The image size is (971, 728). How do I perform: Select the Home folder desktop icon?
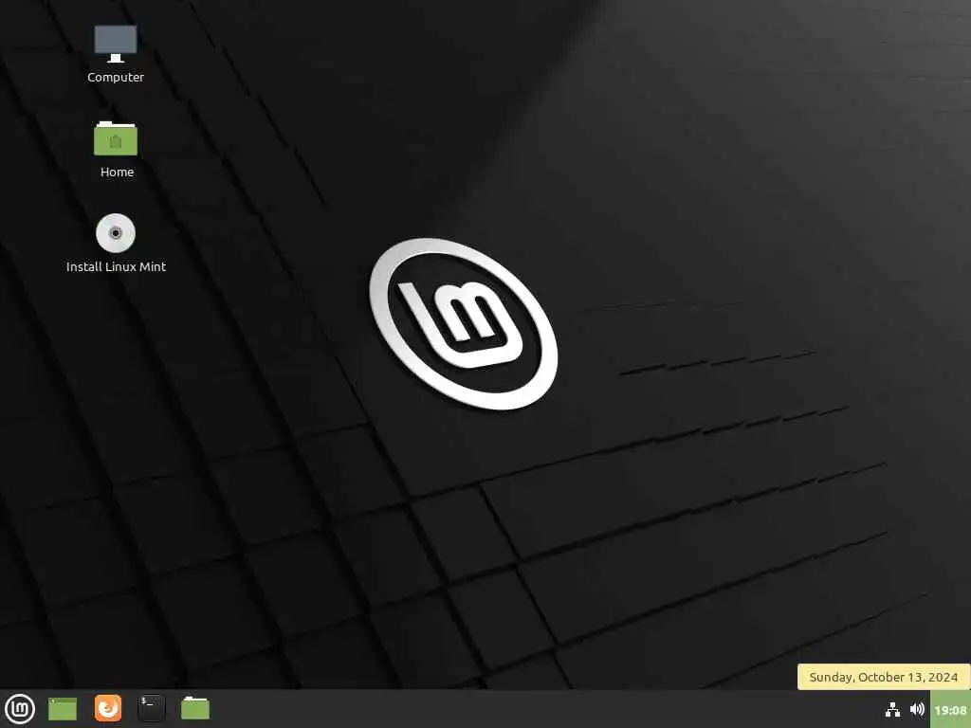[115, 138]
